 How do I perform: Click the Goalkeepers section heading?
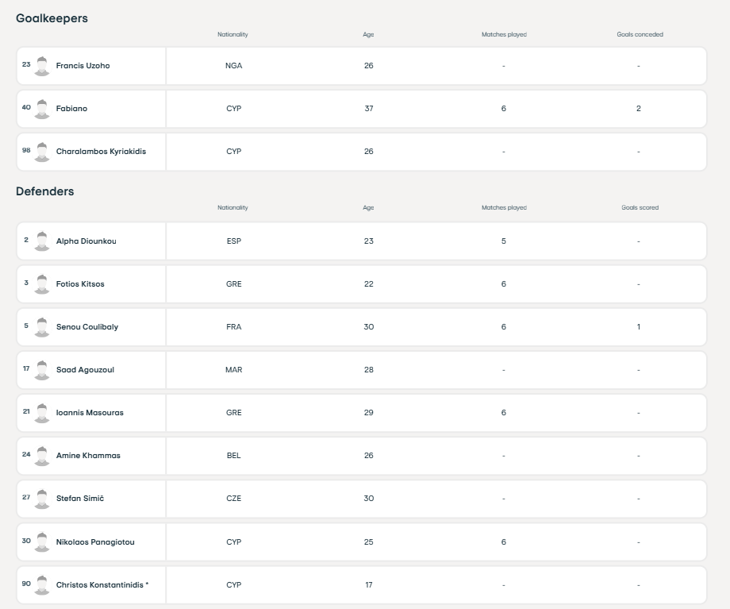52,18
